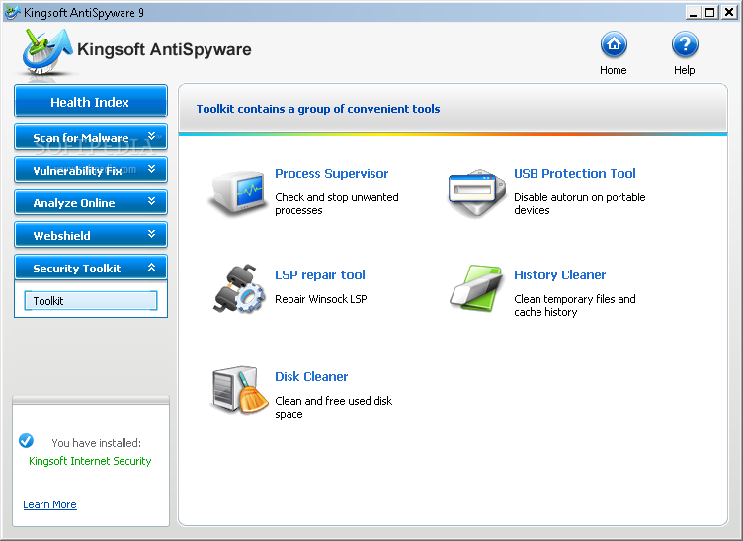
Task: Click the 'Repair Winsock LSP' description
Action: coord(321,299)
